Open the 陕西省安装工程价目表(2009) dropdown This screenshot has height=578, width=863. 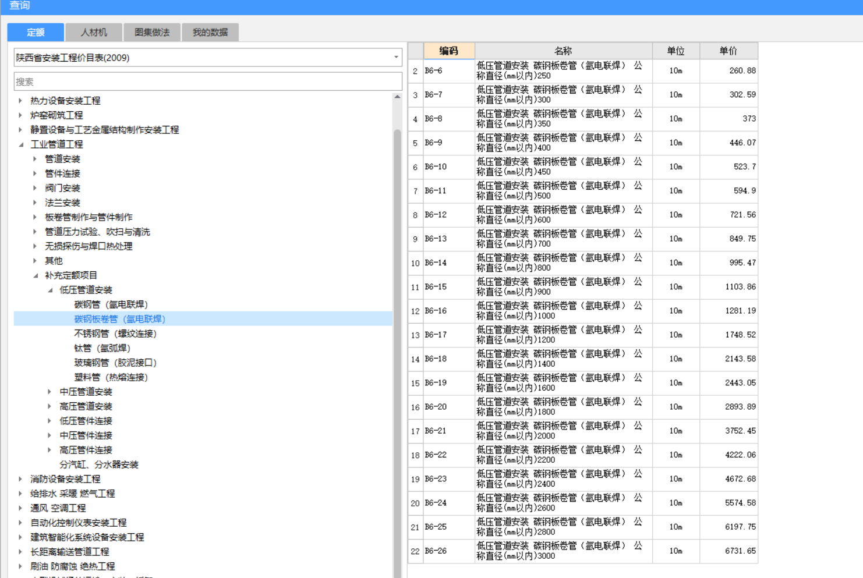point(208,58)
